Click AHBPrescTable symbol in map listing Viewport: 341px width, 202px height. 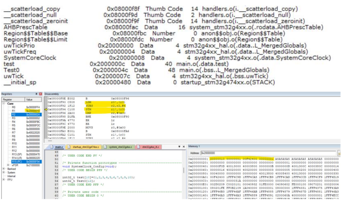click(x=26, y=27)
